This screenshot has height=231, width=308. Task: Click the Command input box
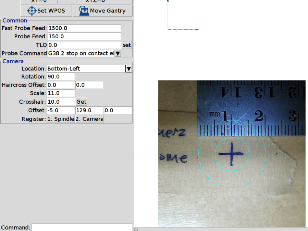pyautogui.click(x=82, y=227)
